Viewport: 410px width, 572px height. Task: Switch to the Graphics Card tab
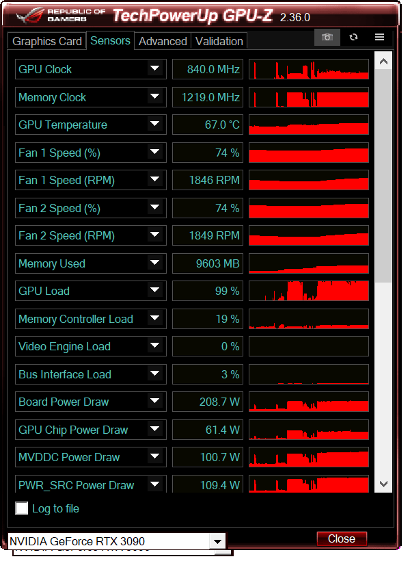coord(47,41)
